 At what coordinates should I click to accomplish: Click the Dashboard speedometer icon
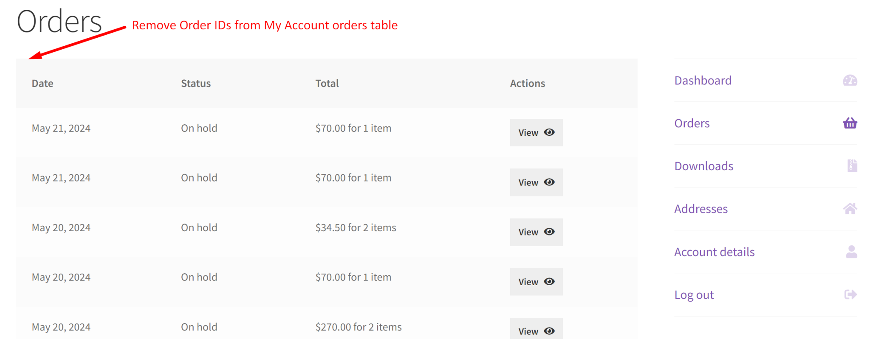[x=850, y=80]
